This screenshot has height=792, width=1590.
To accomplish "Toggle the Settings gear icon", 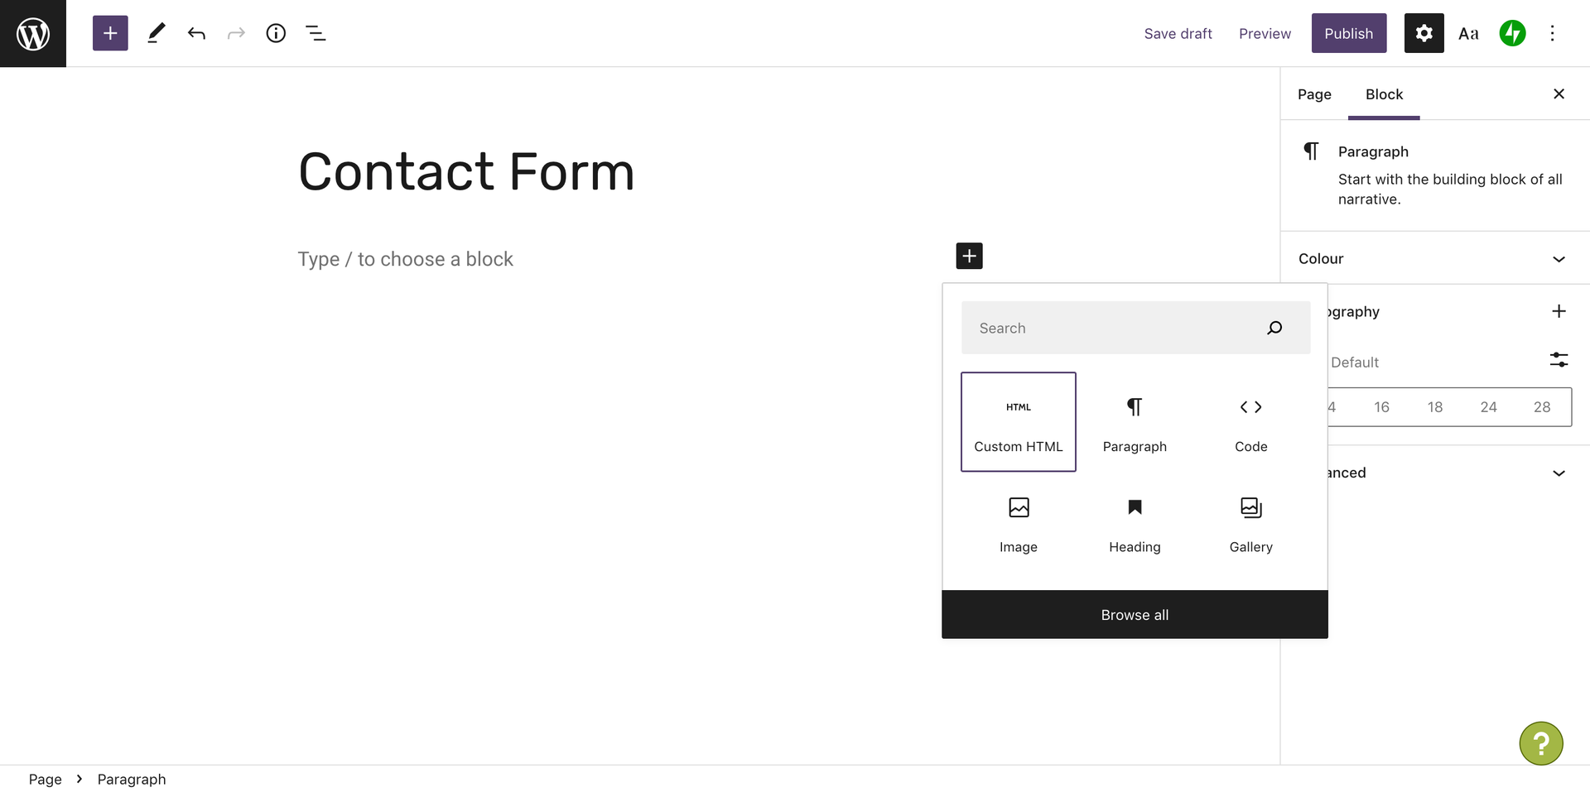I will pyautogui.click(x=1424, y=33).
